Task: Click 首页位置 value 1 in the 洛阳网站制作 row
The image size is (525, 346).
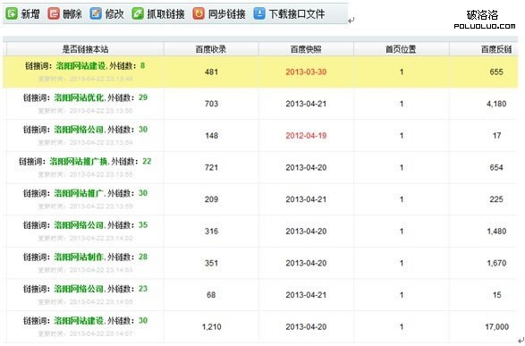Action: (x=401, y=263)
